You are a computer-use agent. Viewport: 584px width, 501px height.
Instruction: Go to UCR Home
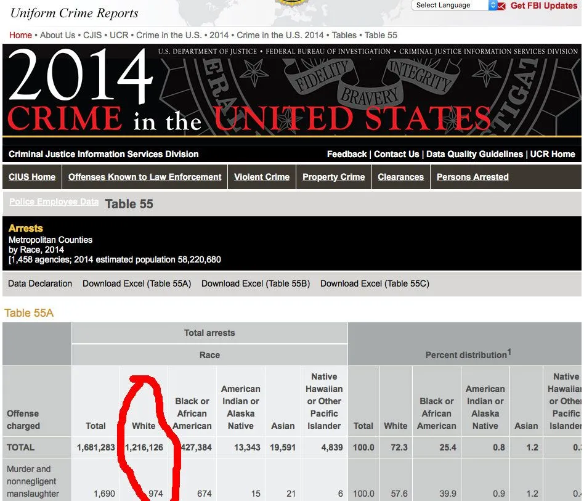point(553,154)
